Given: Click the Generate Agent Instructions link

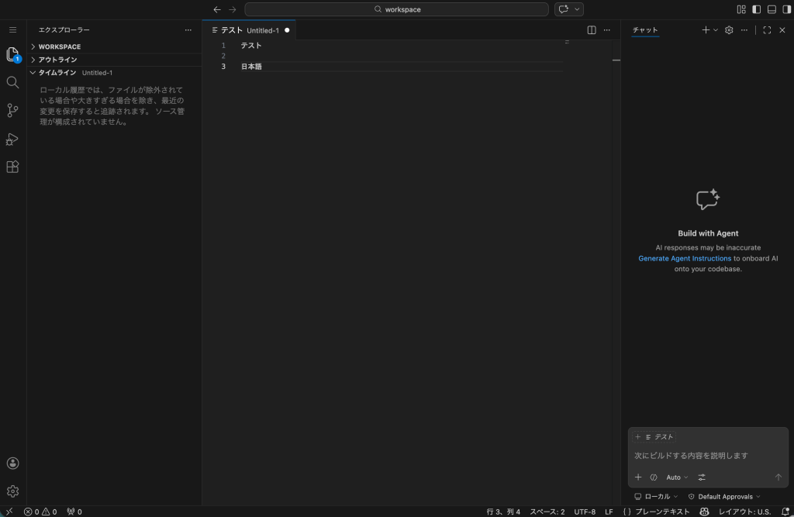Looking at the screenshot, I should (685, 258).
